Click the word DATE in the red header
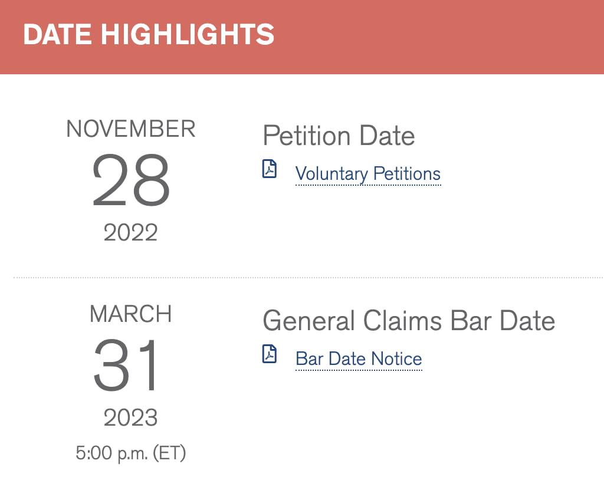 (57, 35)
